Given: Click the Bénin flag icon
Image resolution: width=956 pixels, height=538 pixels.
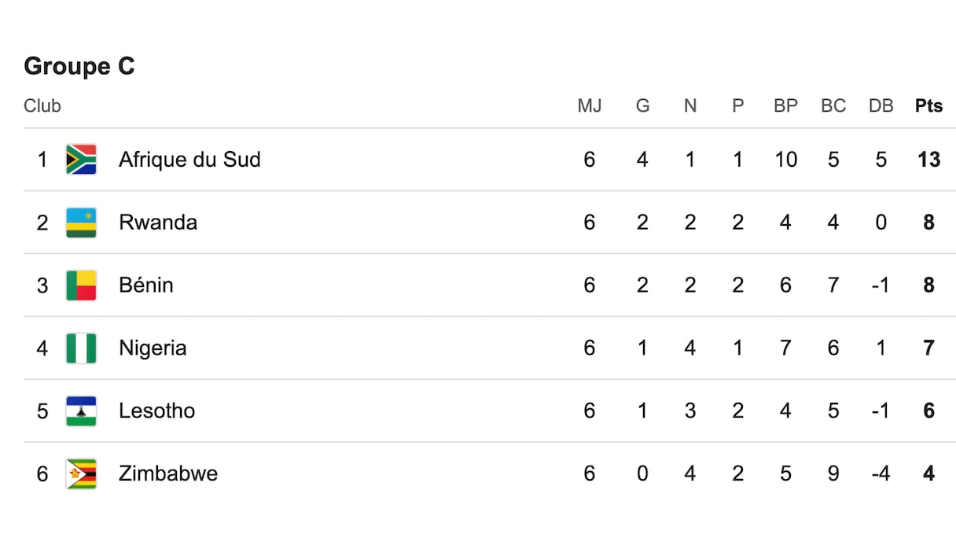Looking at the screenshot, I should pos(81,286).
